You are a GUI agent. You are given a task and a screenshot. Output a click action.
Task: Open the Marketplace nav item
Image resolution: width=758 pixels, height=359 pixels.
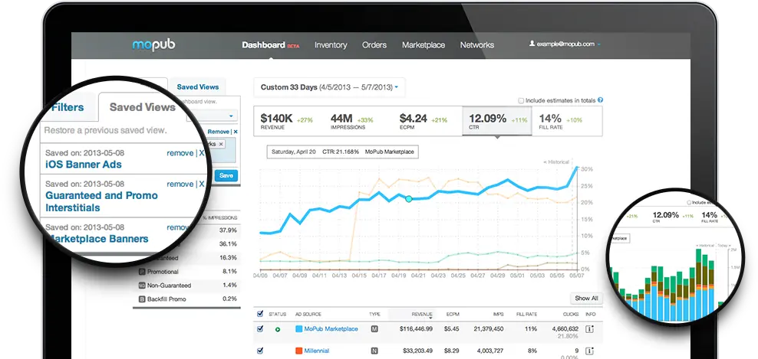(x=423, y=45)
